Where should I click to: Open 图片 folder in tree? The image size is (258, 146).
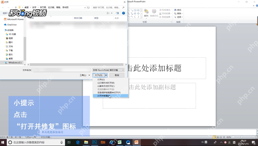[x=9, y=42]
